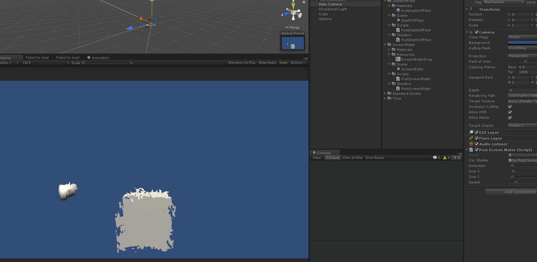Click the ScreenWaterDrop texture icon
This screenshot has width=537, height=262.
[x=398, y=59]
